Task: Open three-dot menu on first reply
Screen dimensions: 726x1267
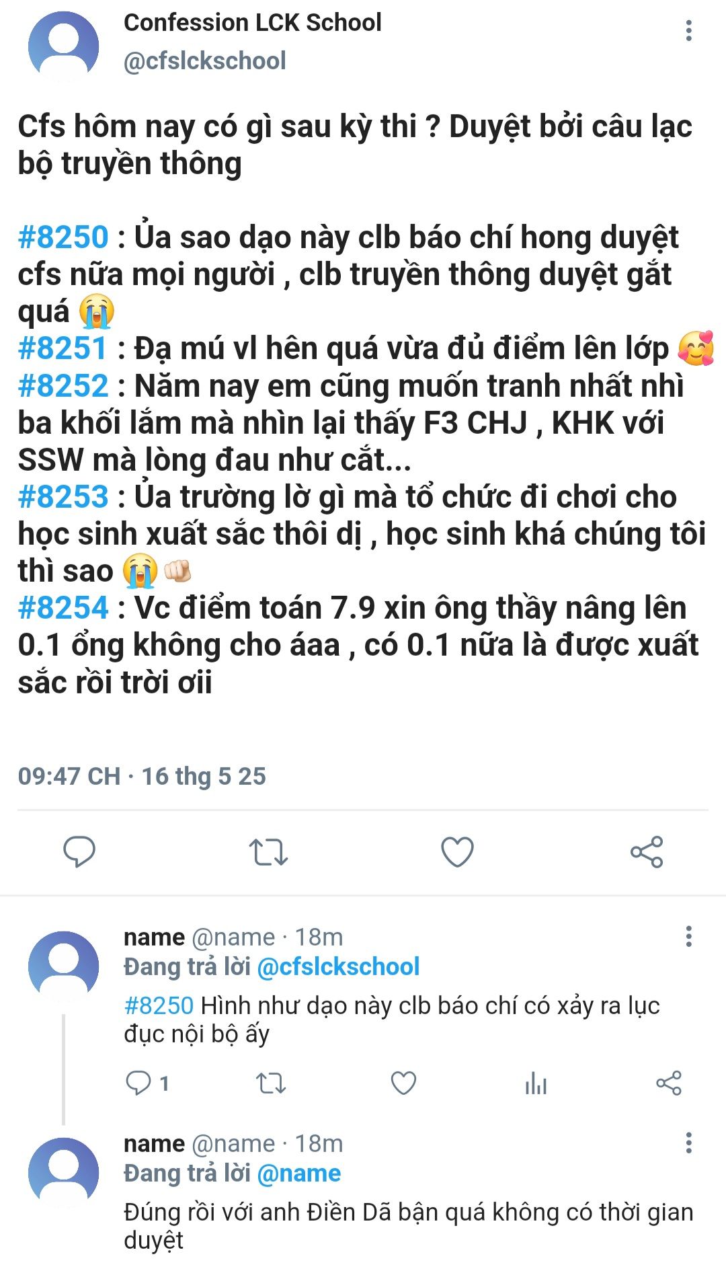Action: pos(688,936)
